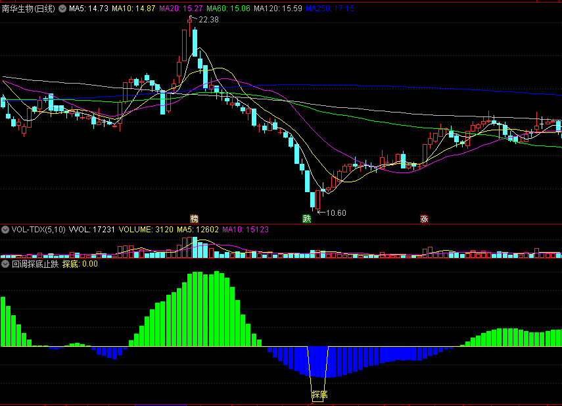Click the 榜 event marker icon

[x=194, y=218]
